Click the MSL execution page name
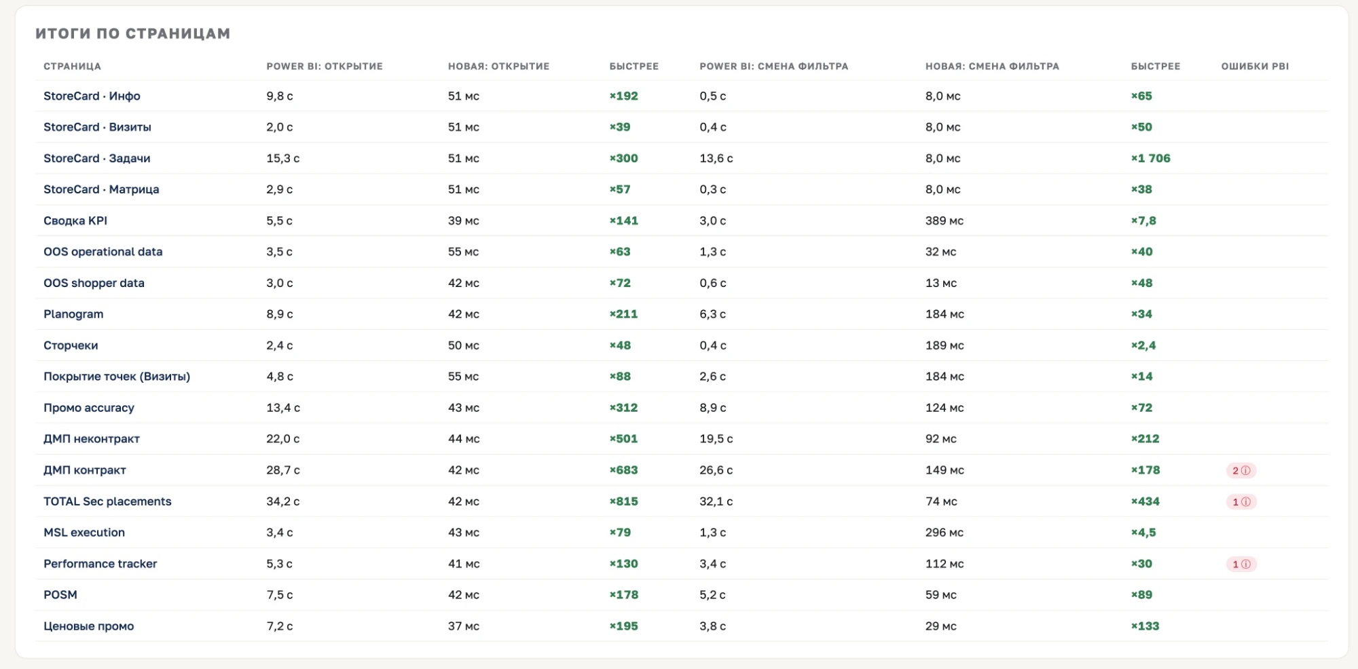 84,533
